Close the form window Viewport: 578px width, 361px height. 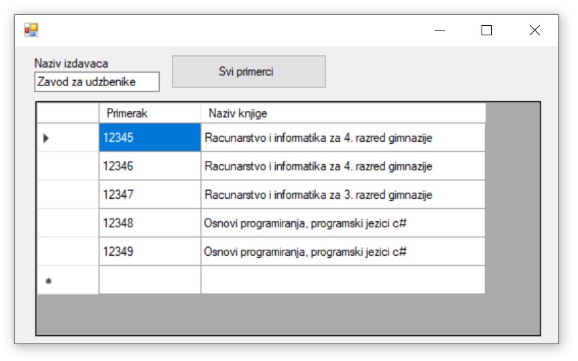tap(535, 30)
